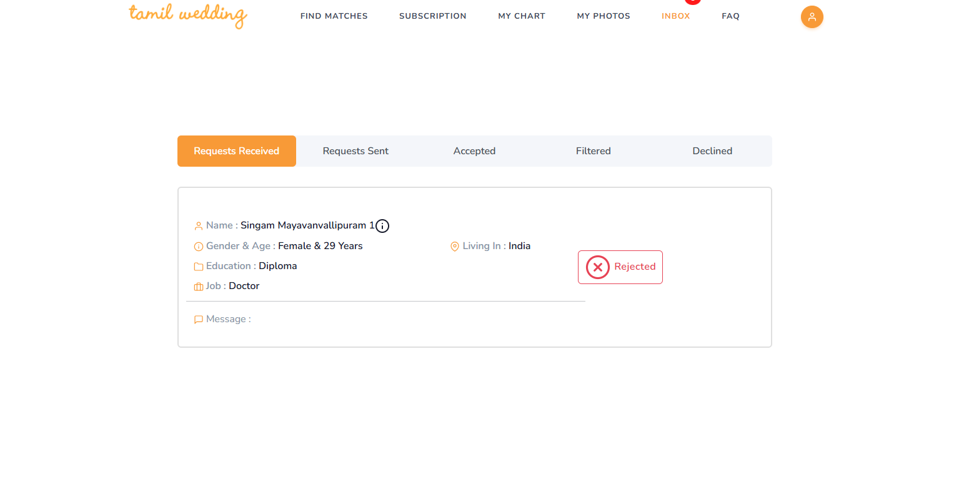Click the briefcase icon next to Job
Screen dimensions: 969x477
(x=199, y=287)
